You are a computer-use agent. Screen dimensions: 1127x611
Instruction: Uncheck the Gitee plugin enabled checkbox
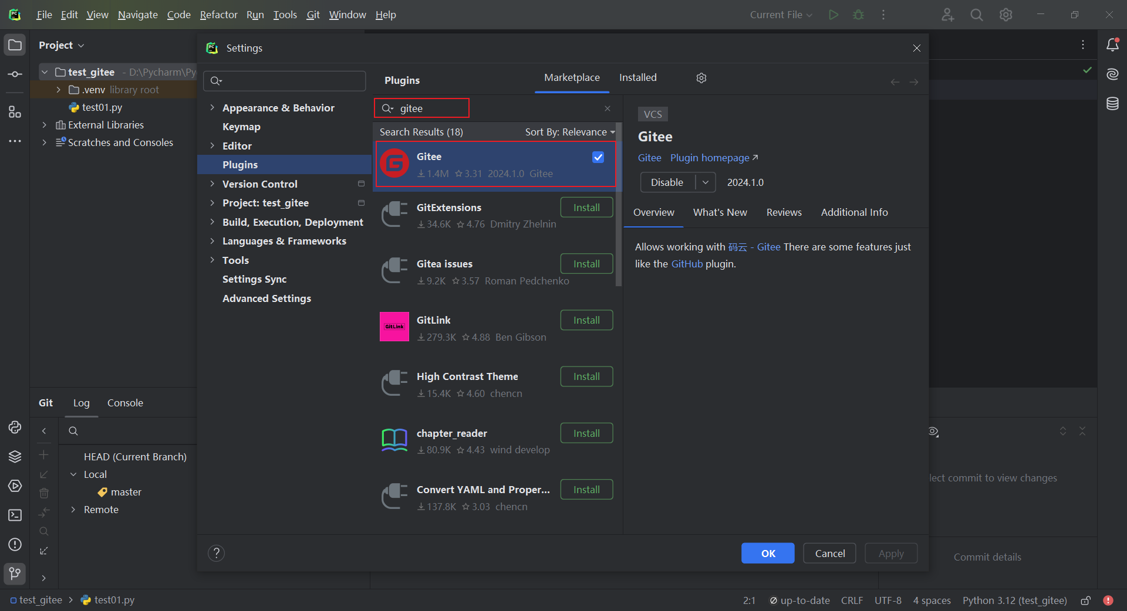tap(598, 157)
